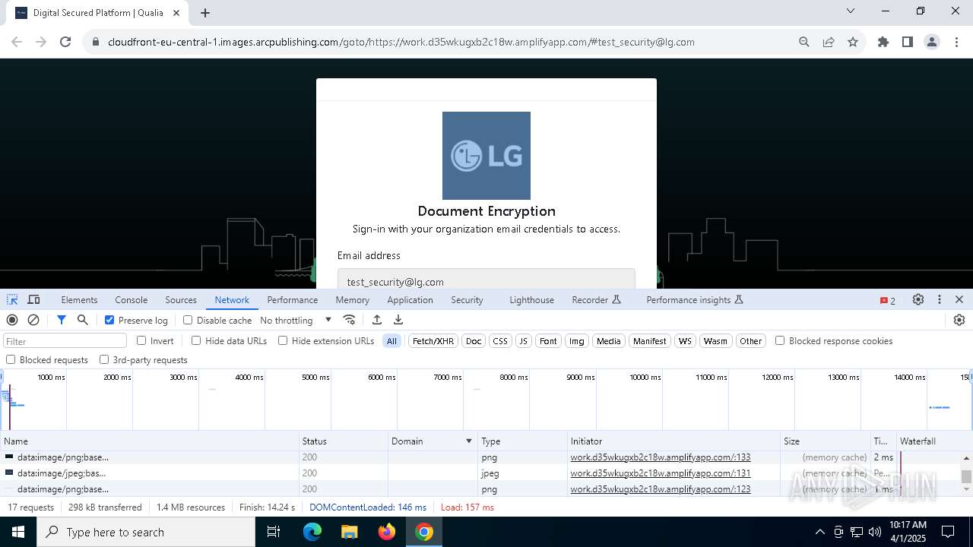Image resolution: width=973 pixels, height=547 pixels.
Task: Toggle the network filter funnel icon
Action: pyautogui.click(x=62, y=321)
